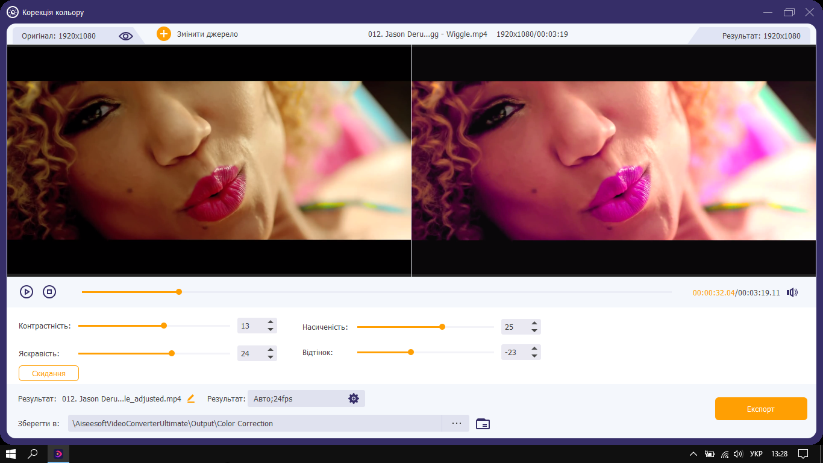
Task: Decrease saturation value with down arrow
Action: (534, 331)
